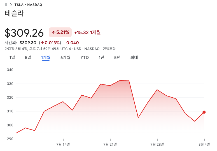The height and width of the screenshot is (151, 217).
Task: Click the $309.26 current price text
Action: tap(24, 33)
